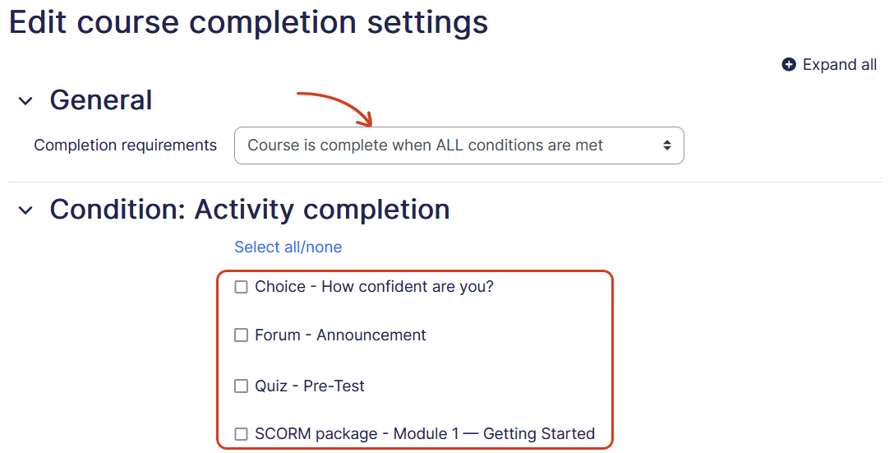Collapse the General section chevron

tap(26, 101)
